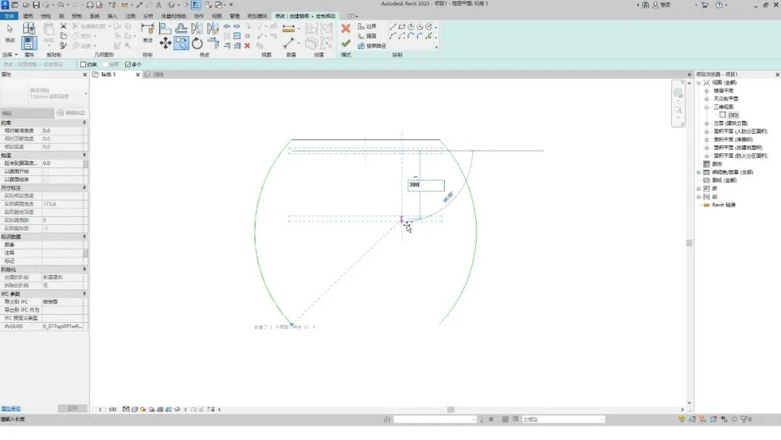This screenshot has width=781, height=440.
Task: Switch to the {3D} view tab
Action: click(x=158, y=75)
